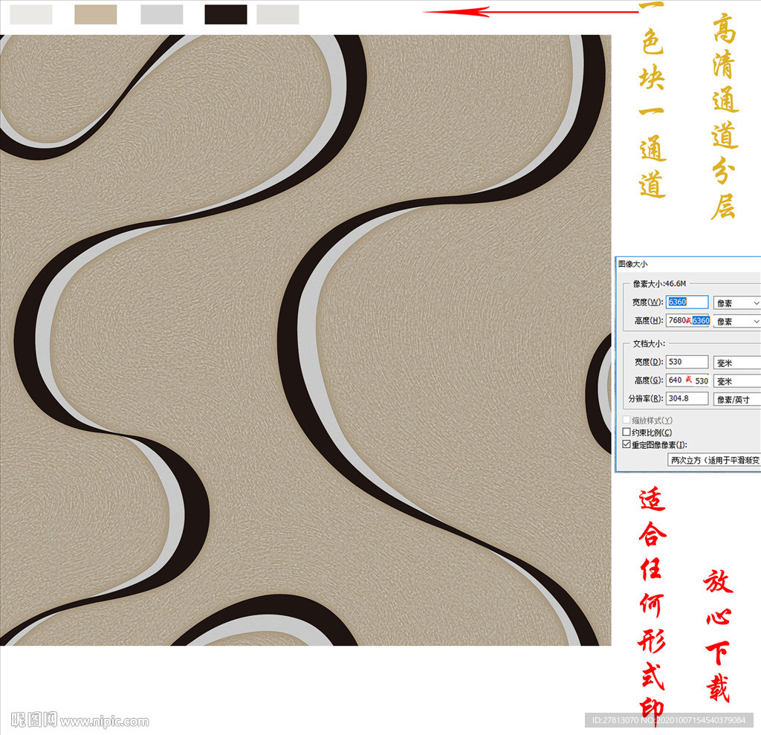Uncheck the 重定图像像素 (resample image) checkbox
Viewport: 761px width, 735px height.
click(x=626, y=444)
